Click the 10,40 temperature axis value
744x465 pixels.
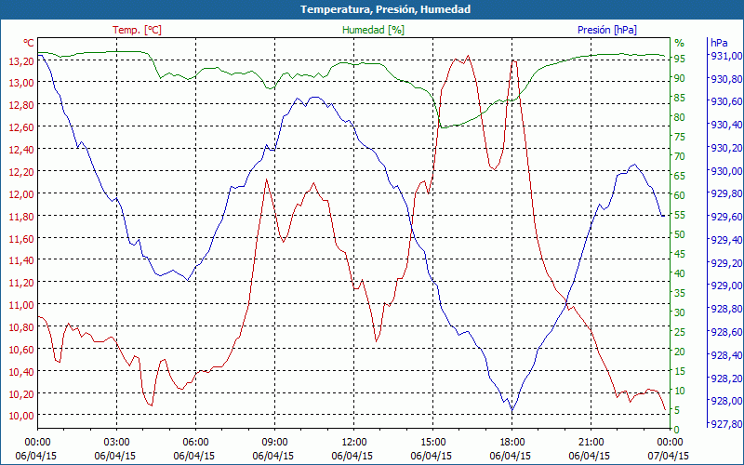(20, 371)
